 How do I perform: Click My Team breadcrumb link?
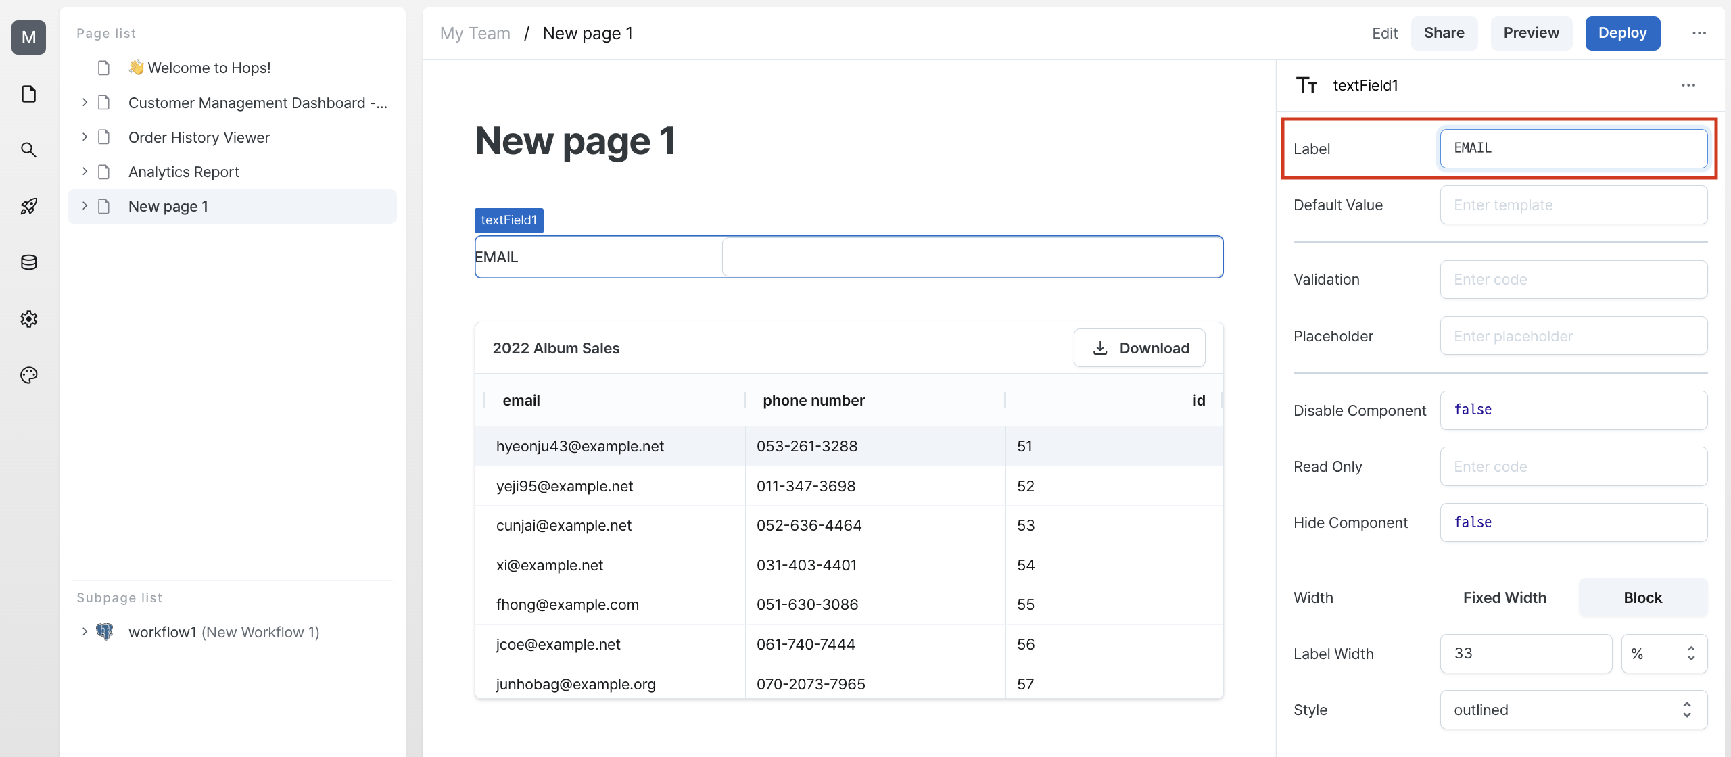475,33
